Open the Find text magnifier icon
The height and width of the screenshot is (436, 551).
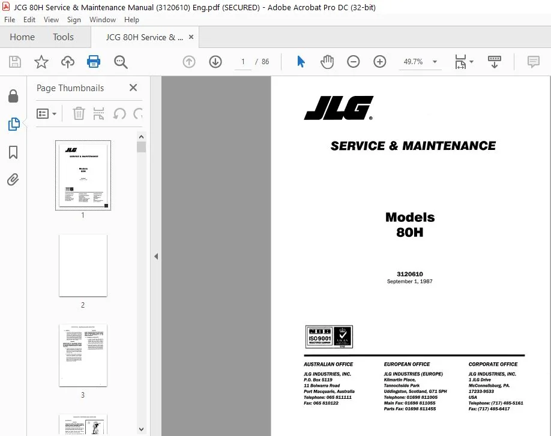pos(121,62)
